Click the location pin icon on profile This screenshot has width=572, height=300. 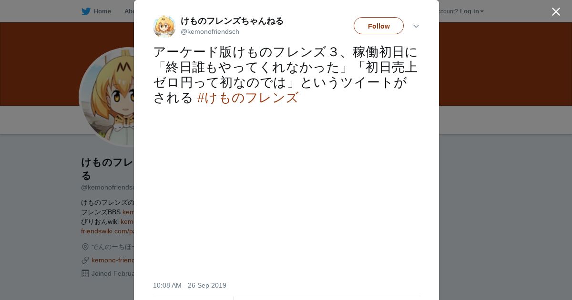point(85,247)
